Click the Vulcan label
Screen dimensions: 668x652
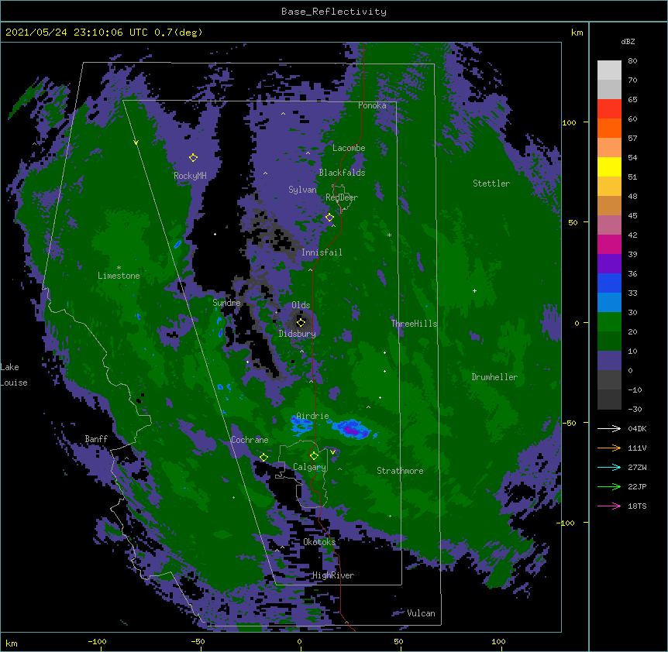(x=421, y=613)
